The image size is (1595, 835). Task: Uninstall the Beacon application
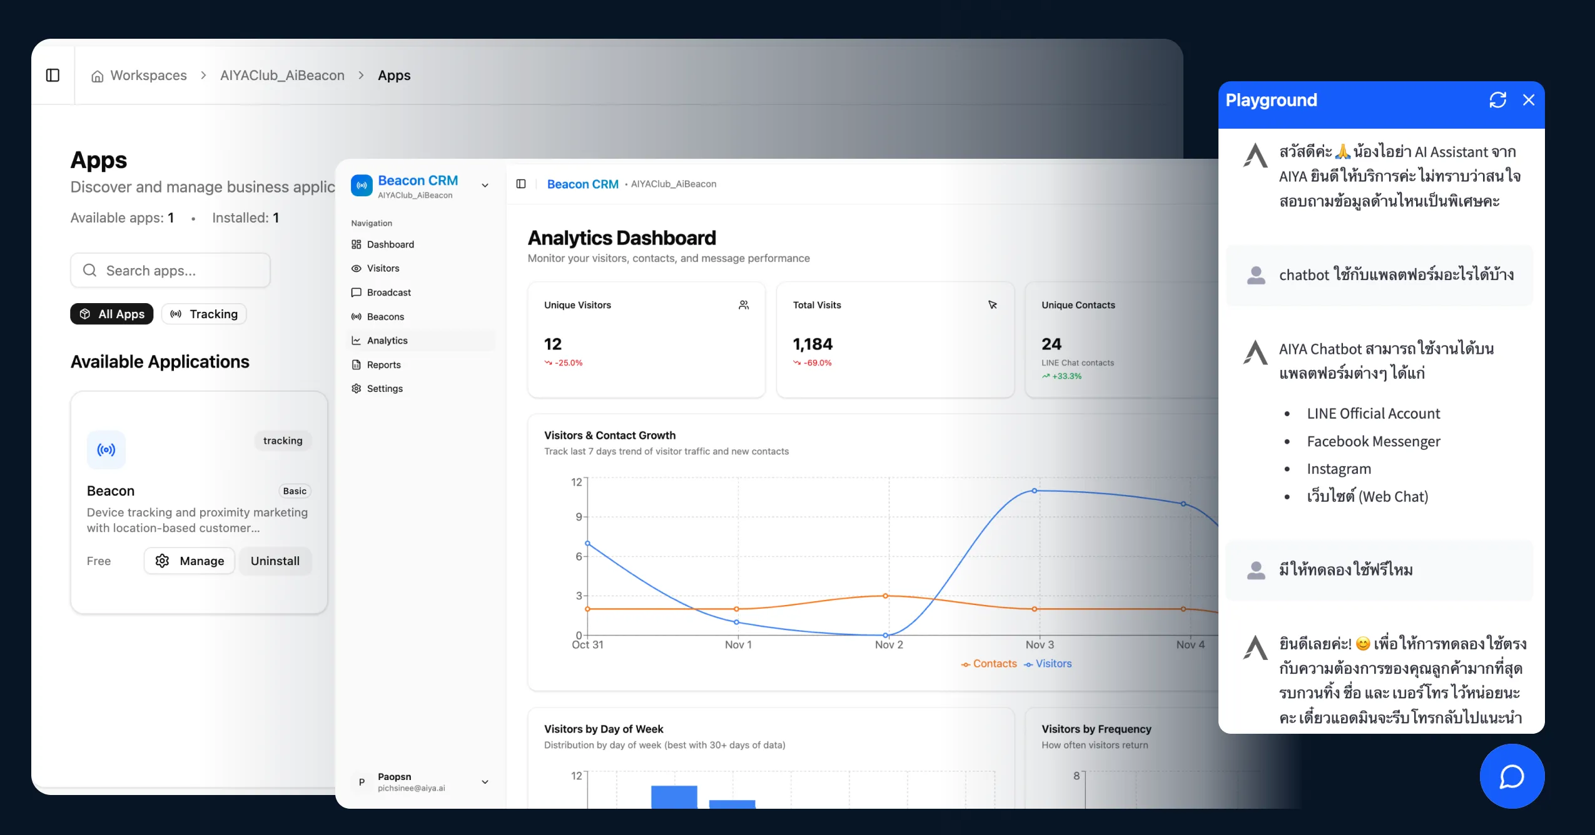click(x=275, y=561)
